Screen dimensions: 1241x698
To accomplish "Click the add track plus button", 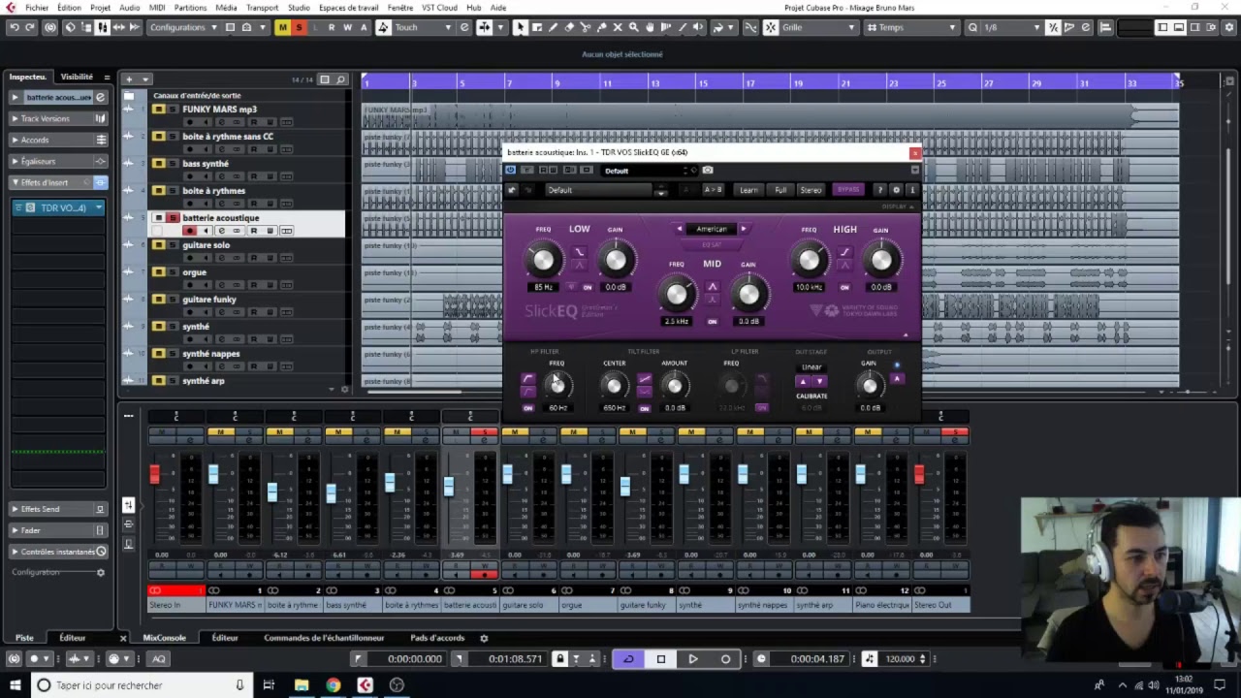I will 129,79.
